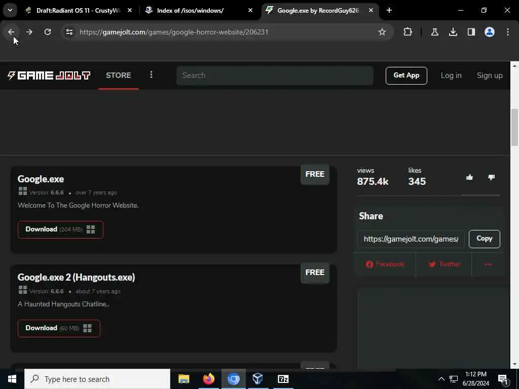Copy the share link
The width and height of the screenshot is (519, 389).
484,239
